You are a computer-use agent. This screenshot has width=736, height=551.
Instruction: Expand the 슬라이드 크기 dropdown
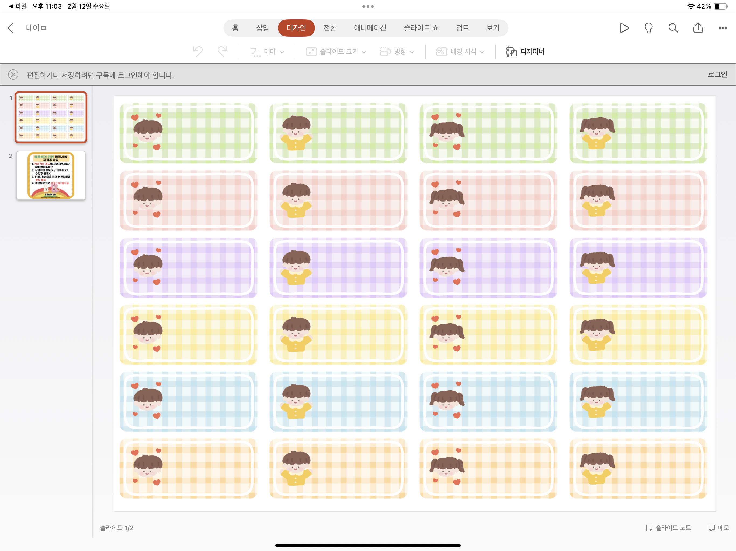[x=336, y=51]
